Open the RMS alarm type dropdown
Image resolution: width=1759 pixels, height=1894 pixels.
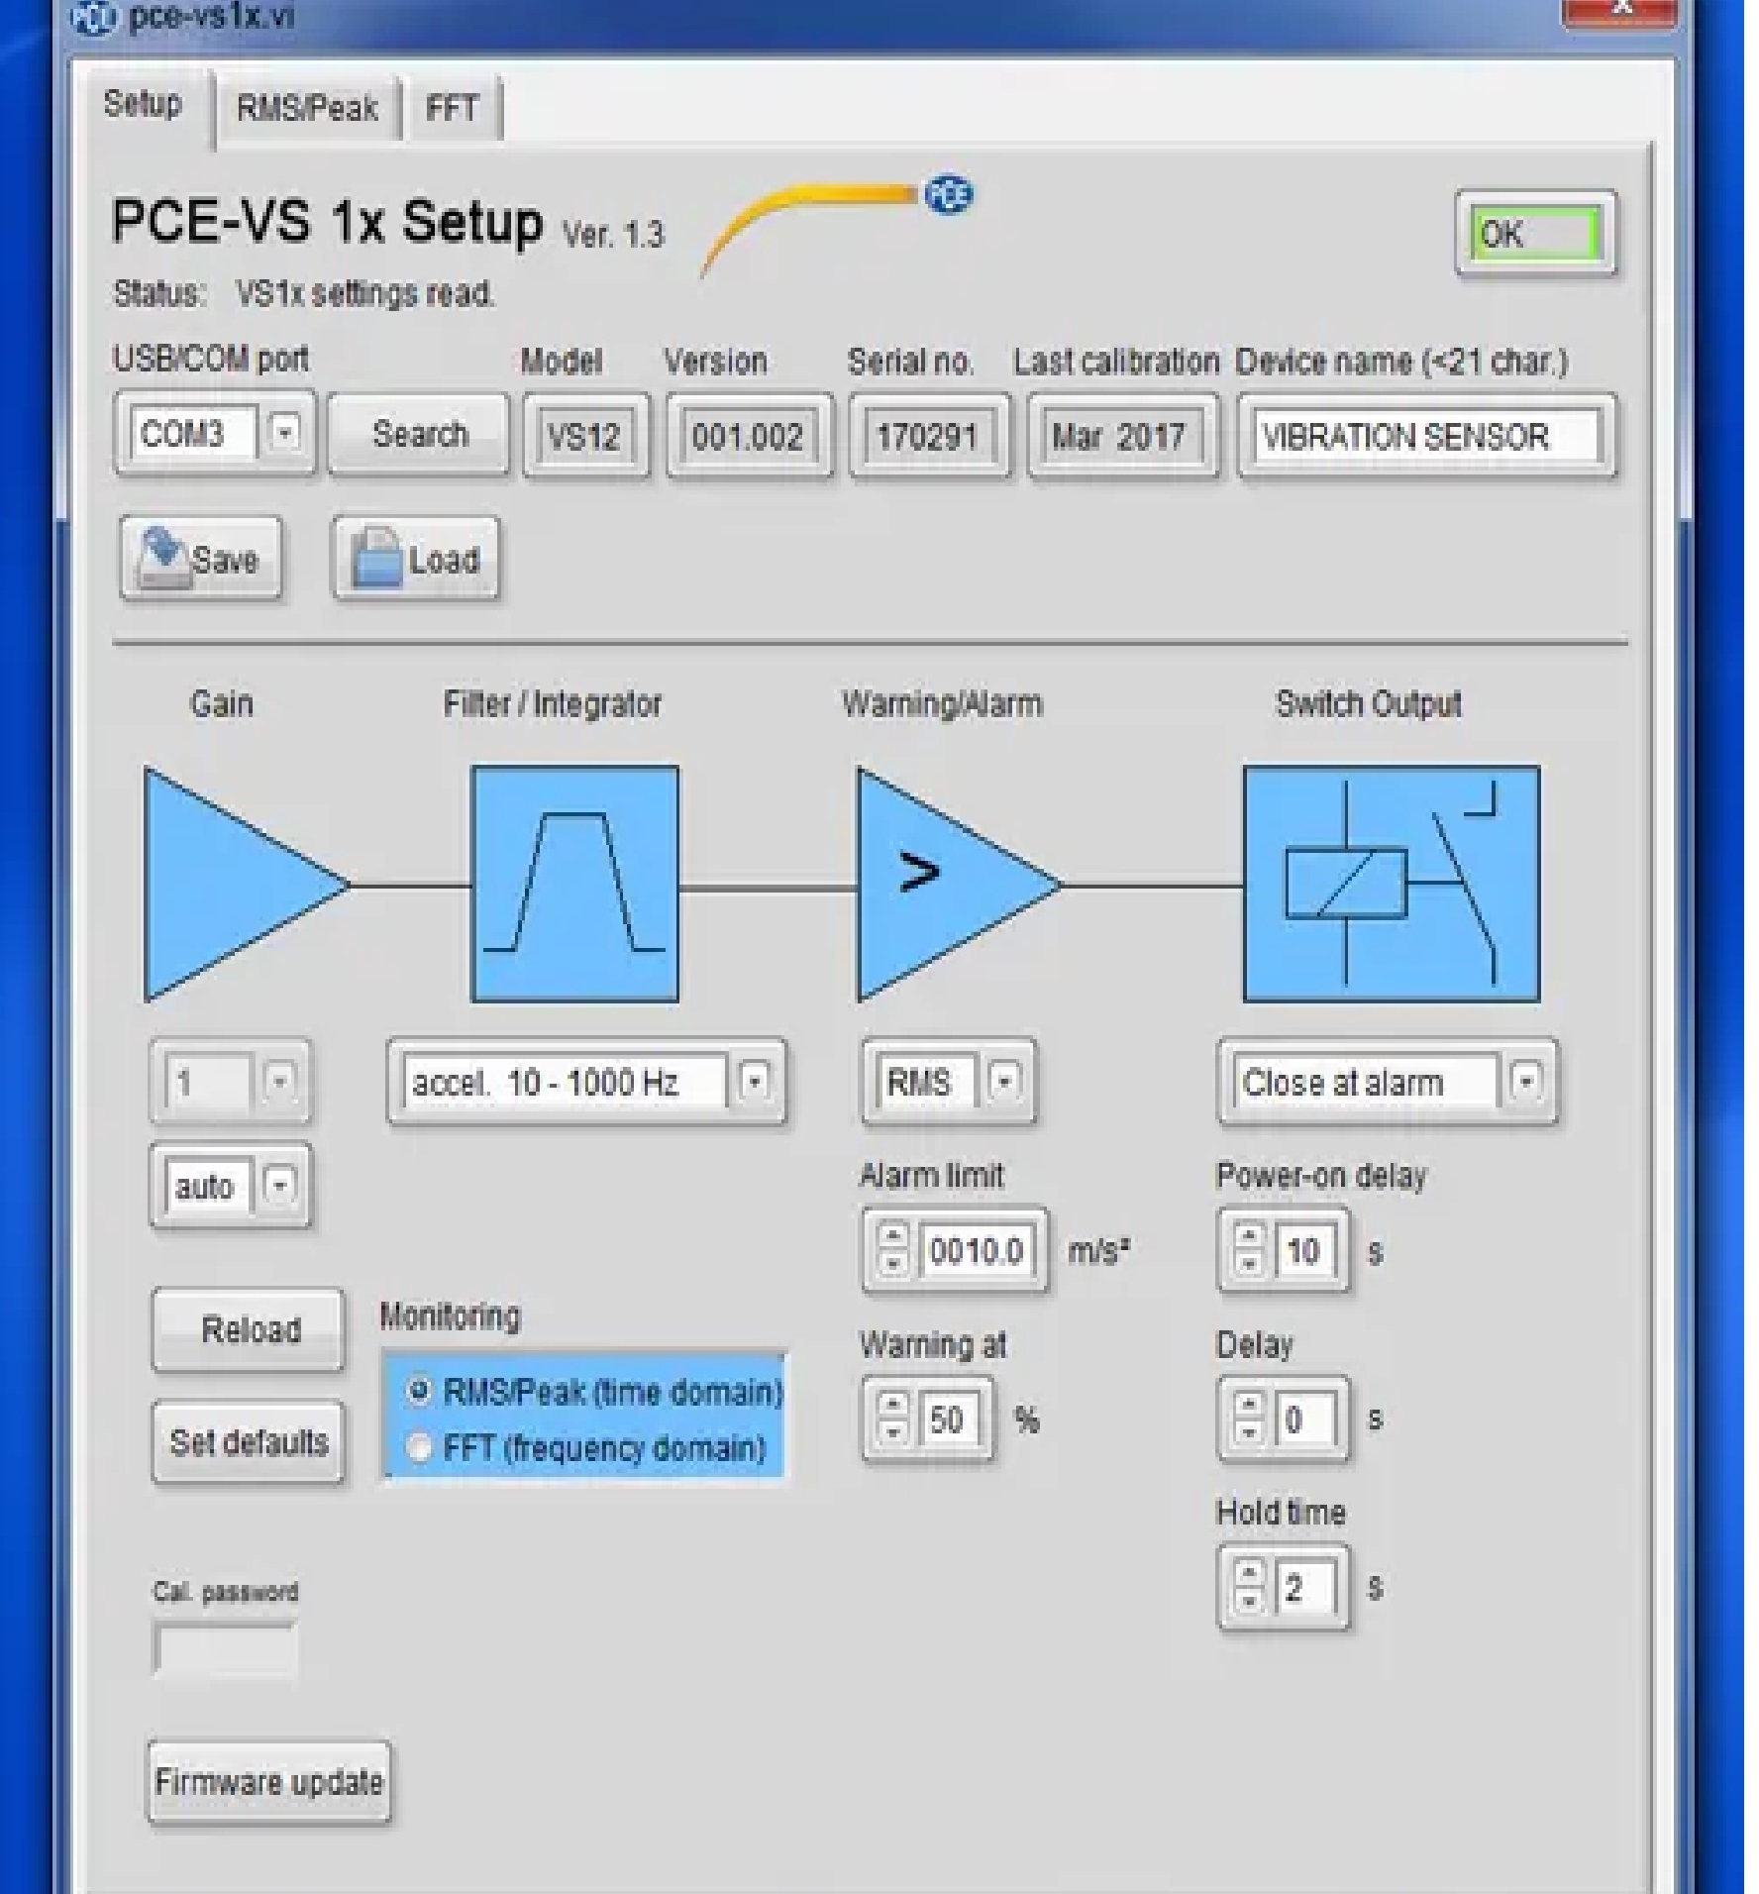(x=1004, y=1082)
